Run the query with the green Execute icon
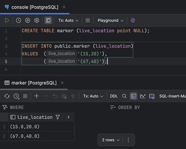The height and width of the screenshot is (149, 186). click(x=7, y=21)
